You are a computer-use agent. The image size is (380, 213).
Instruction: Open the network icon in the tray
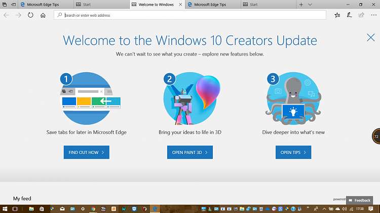[351, 209]
